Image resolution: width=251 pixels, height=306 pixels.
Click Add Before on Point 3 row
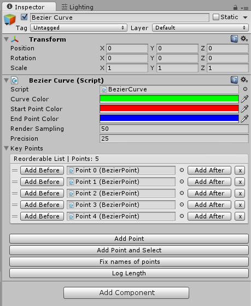[42, 205]
